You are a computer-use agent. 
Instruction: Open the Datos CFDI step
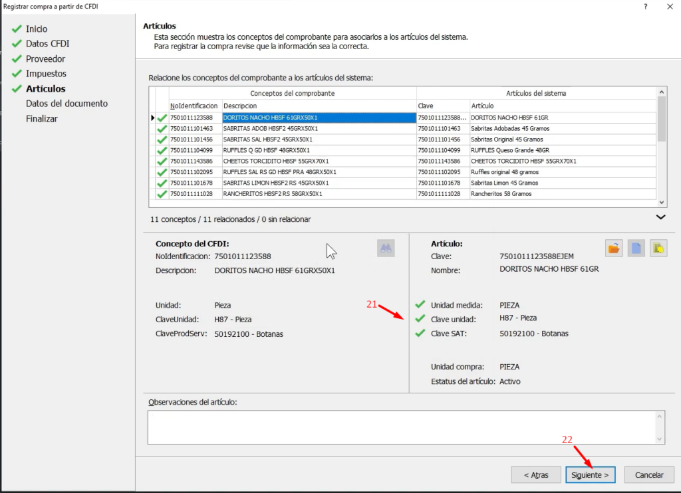(47, 44)
